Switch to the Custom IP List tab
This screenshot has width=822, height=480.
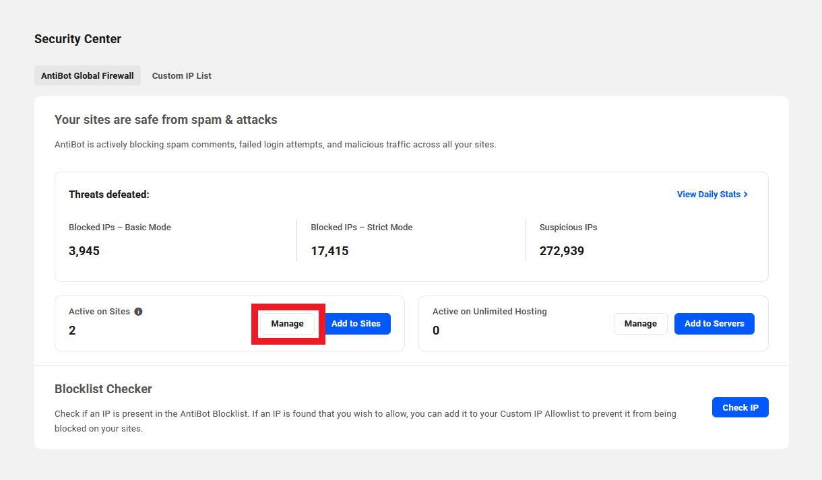pos(182,75)
